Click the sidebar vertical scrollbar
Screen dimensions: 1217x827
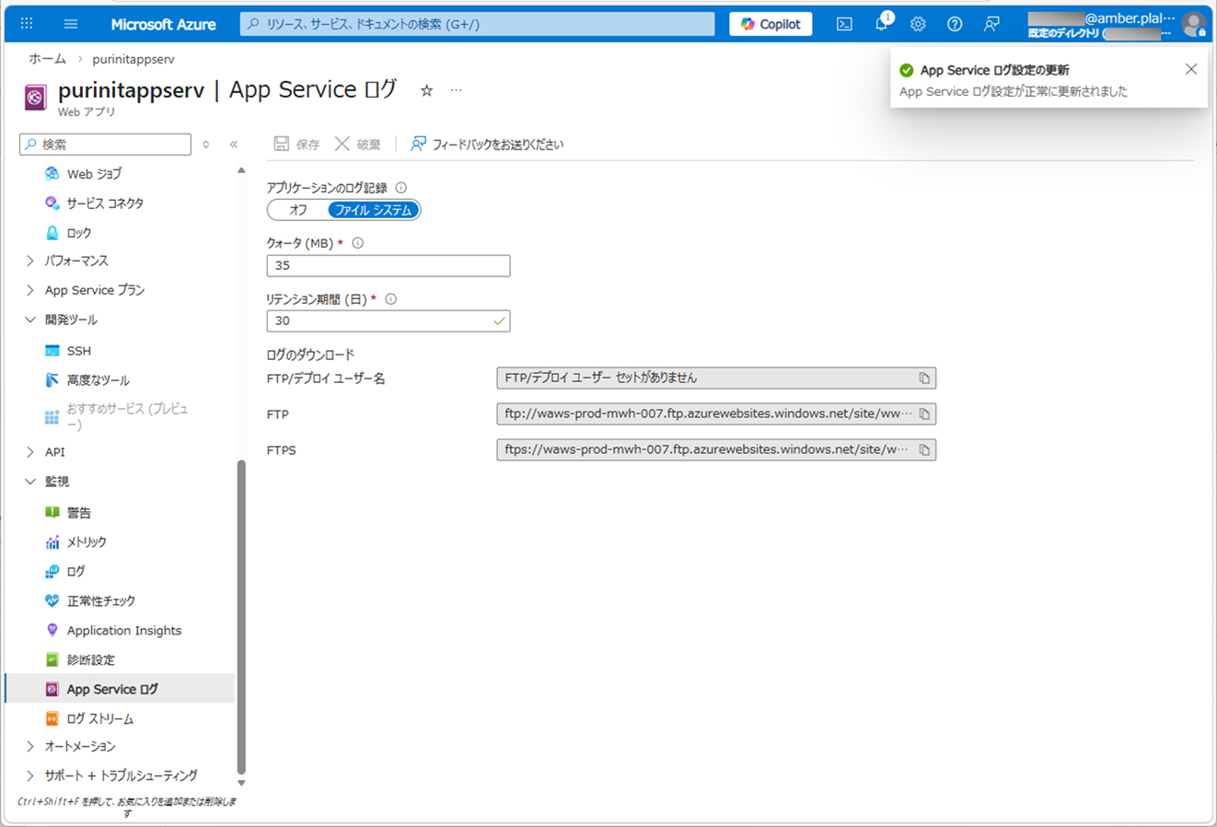(x=241, y=617)
